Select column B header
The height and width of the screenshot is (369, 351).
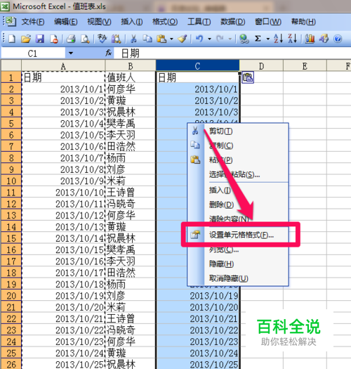131,66
